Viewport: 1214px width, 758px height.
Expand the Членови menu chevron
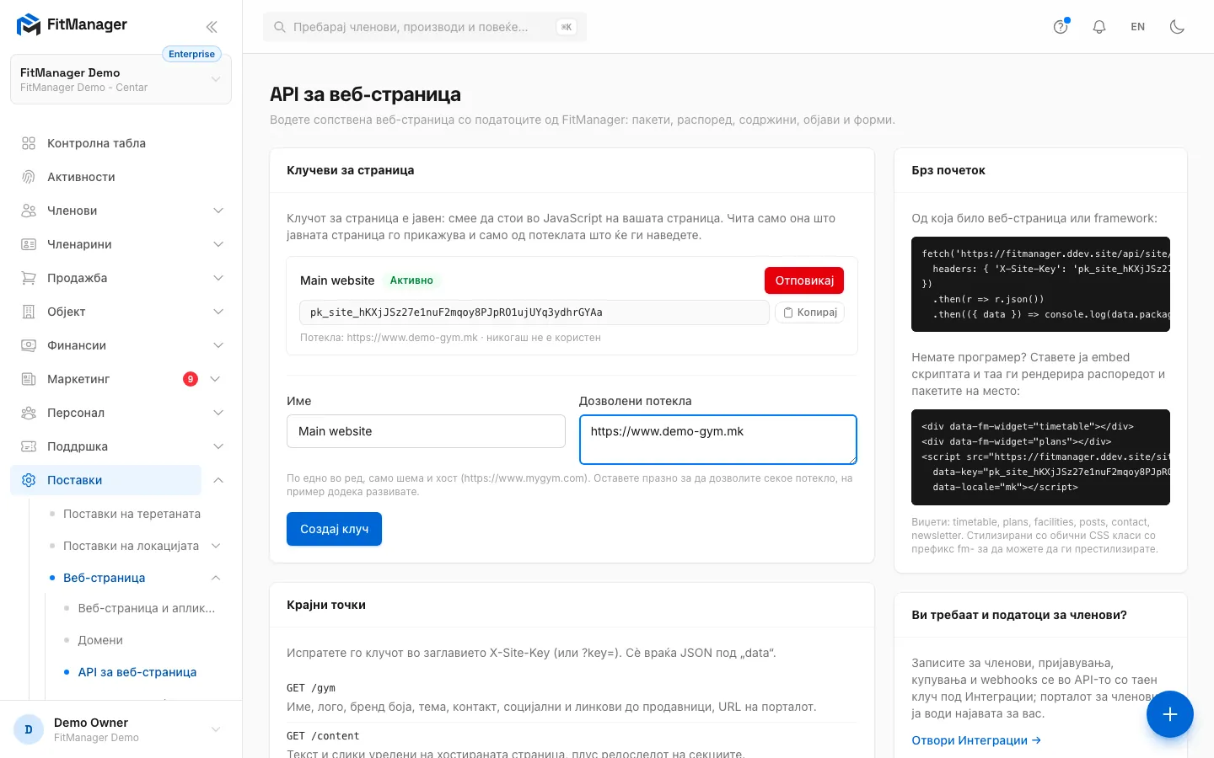coord(218,211)
